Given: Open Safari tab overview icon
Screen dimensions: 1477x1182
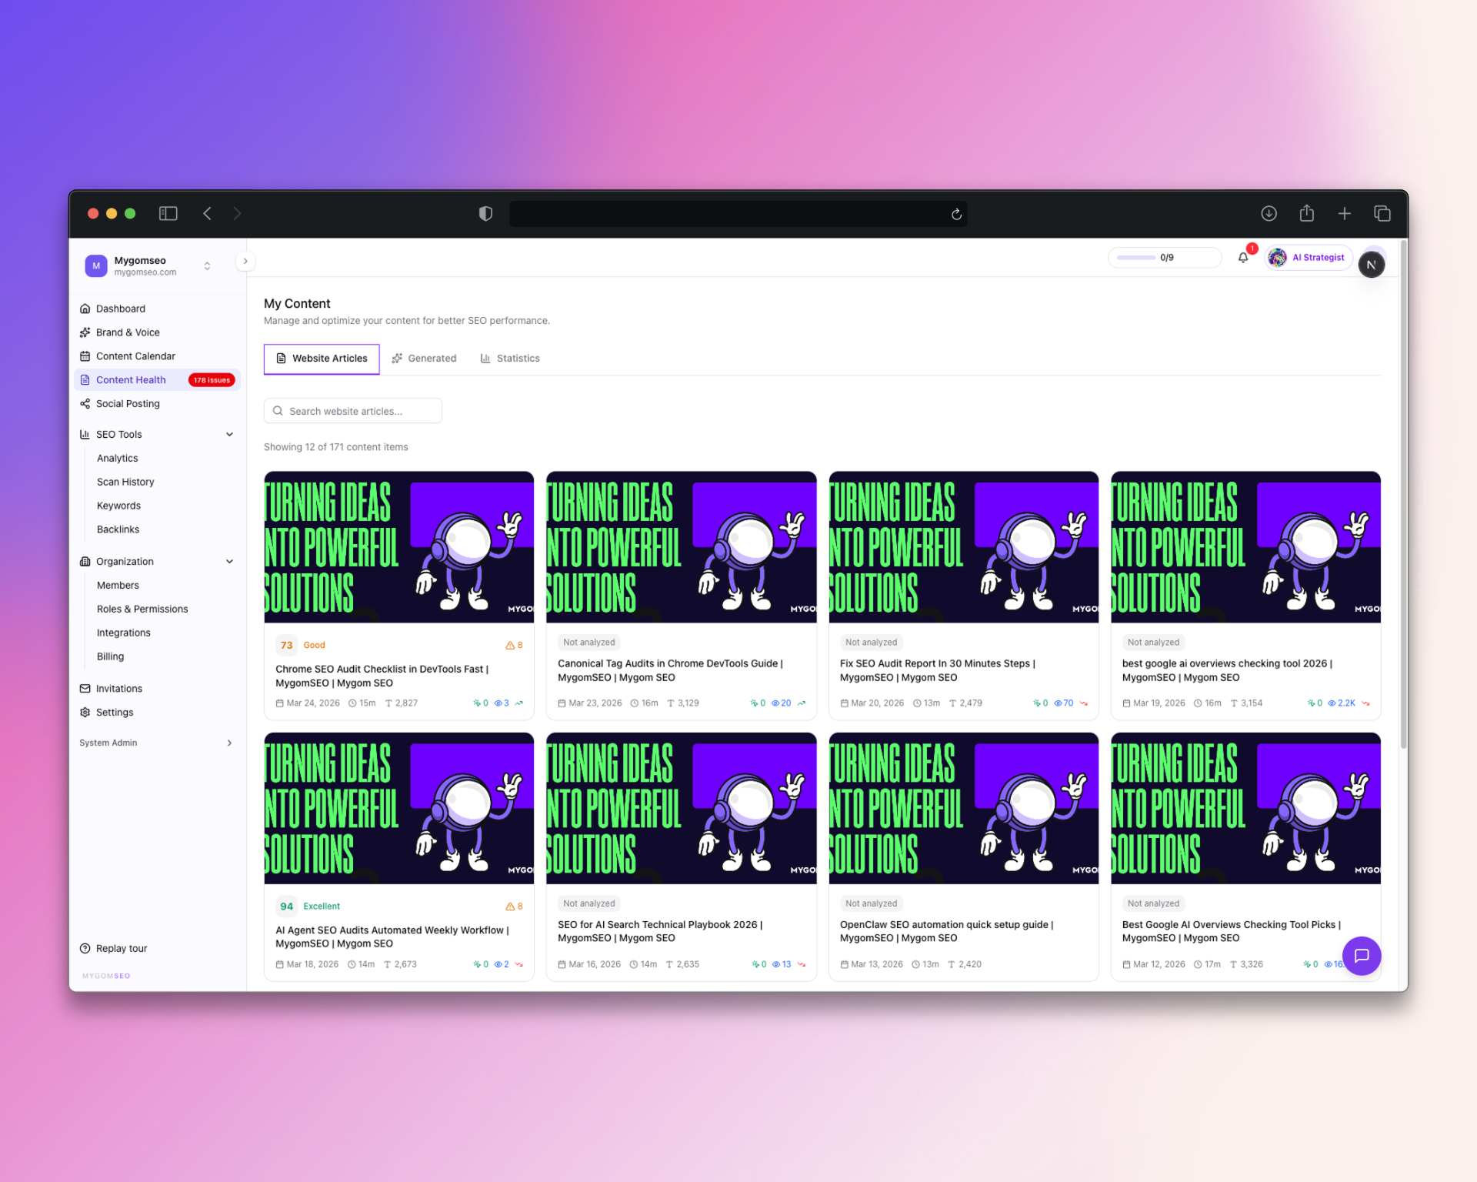Looking at the screenshot, I should [1382, 213].
